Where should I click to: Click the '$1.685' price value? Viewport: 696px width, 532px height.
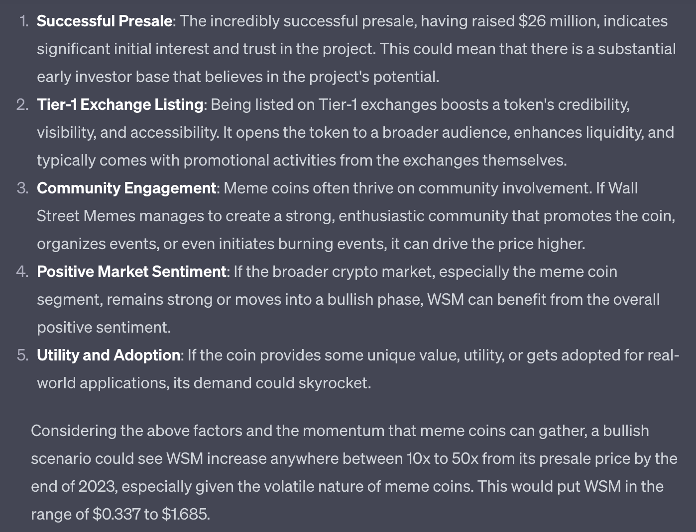tap(184, 514)
